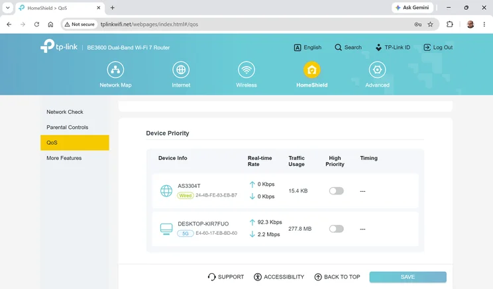Click the Wired tag on AS3304T
The width and height of the screenshot is (493, 289).
coord(186,196)
